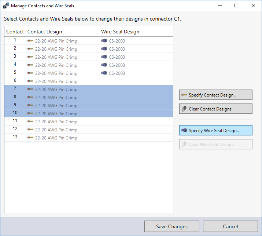Click 22-20 AWG Pin Crimp text in row 6
The width and height of the screenshot is (262, 236).
[56, 81]
